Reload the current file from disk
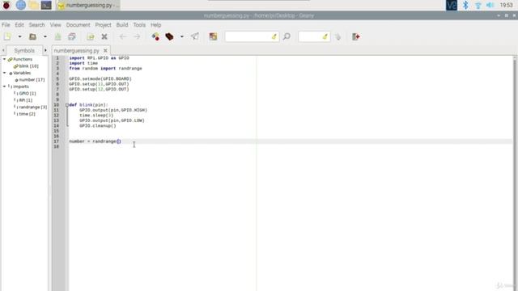The width and height of the screenshot is (518, 291). [x=91, y=36]
